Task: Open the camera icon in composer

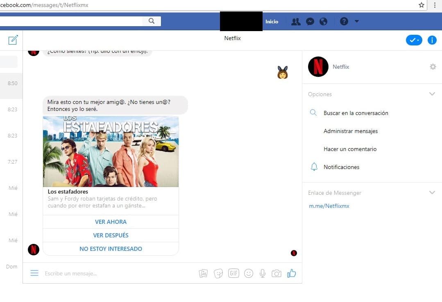Action: click(x=277, y=273)
